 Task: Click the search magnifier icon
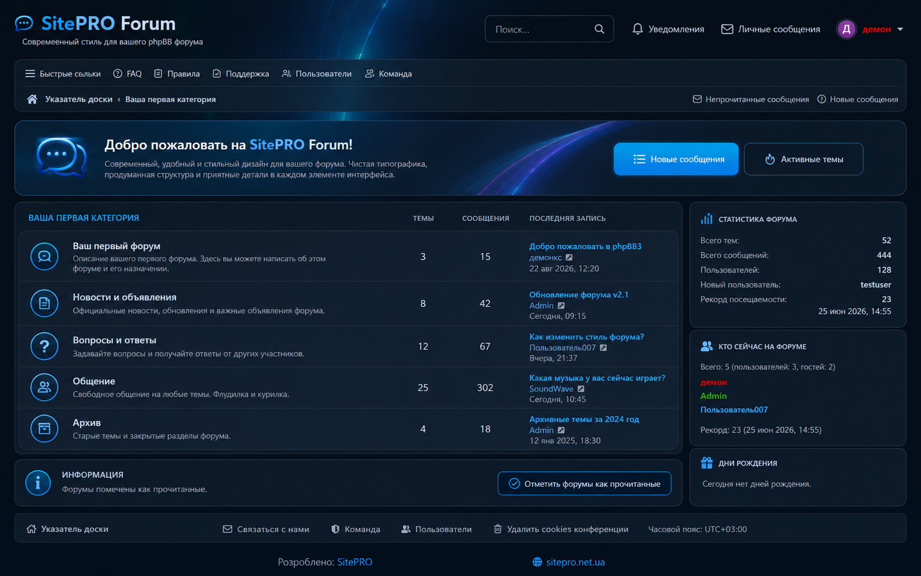(599, 29)
